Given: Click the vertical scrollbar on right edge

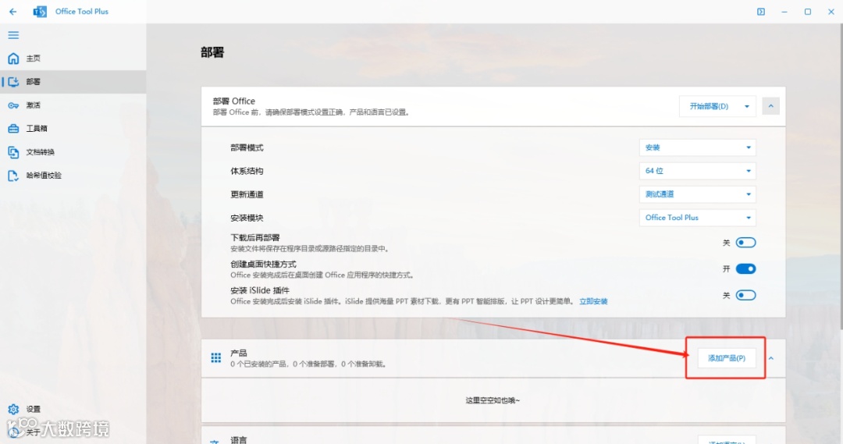Looking at the screenshot, I should pyautogui.click(x=841, y=177).
